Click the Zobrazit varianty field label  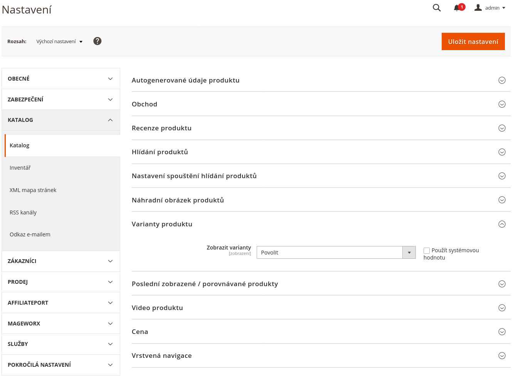click(229, 248)
